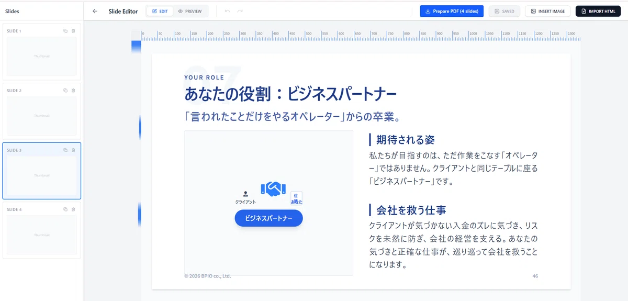Click the クライアント label in the graphic

tap(245, 202)
